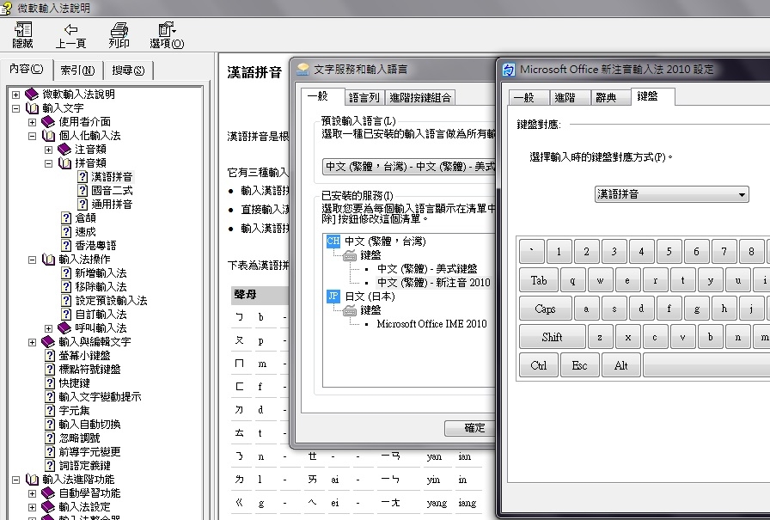Click the open book icon beside 拼音類
The width and height of the screenshot is (770, 520).
coord(64,163)
